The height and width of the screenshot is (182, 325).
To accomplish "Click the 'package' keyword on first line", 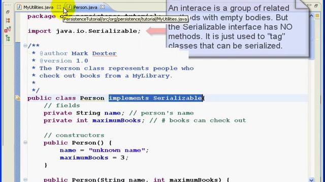I will pyautogui.click(x=42, y=16).
